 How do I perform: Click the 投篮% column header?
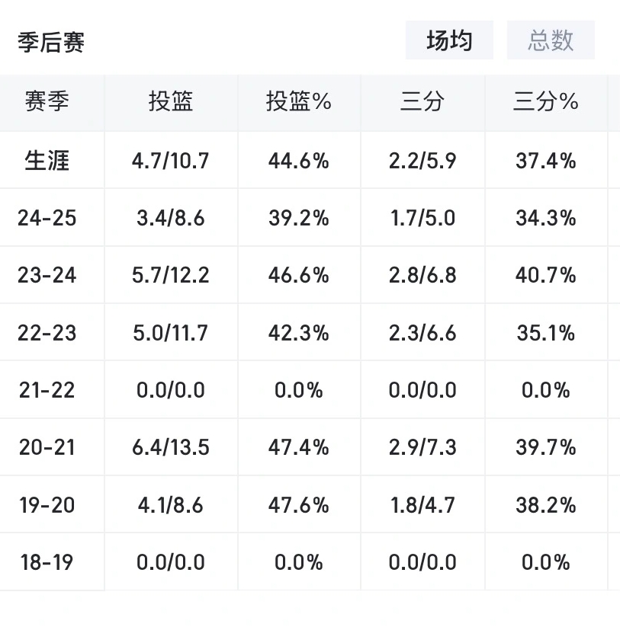pos(299,102)
